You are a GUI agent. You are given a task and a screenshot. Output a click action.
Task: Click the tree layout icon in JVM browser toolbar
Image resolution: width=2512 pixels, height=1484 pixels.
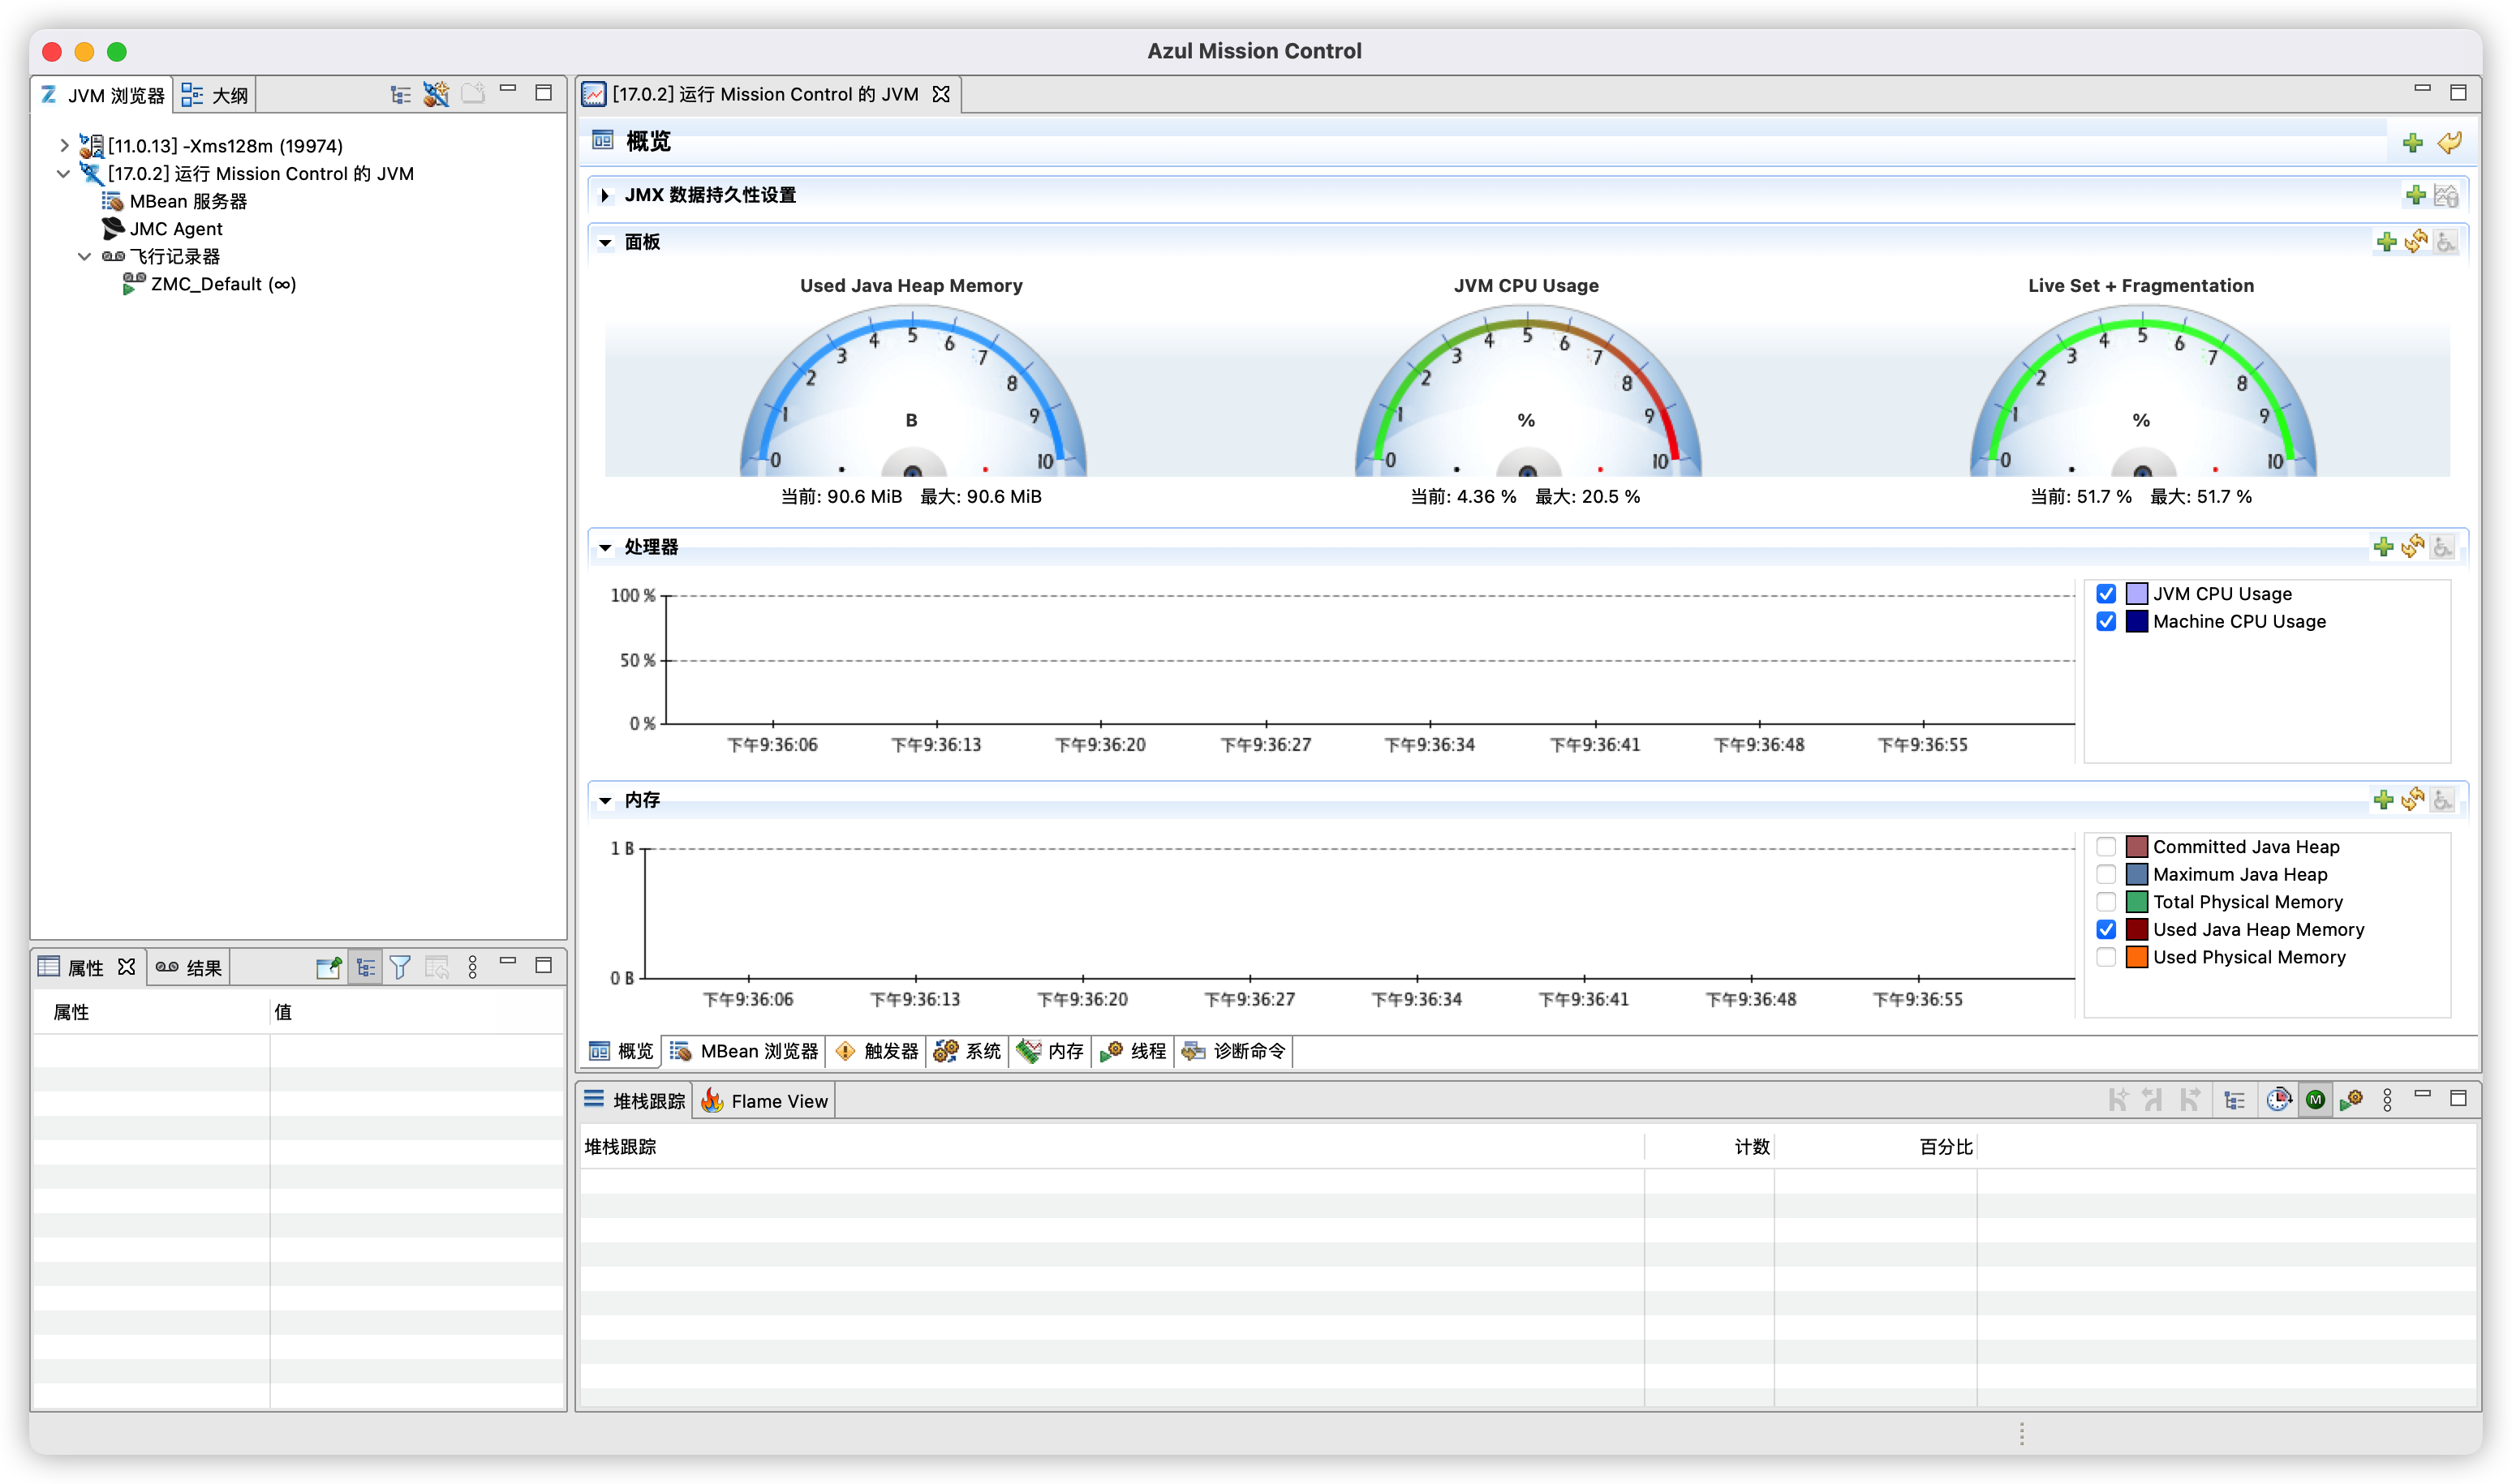pos(400,95)
